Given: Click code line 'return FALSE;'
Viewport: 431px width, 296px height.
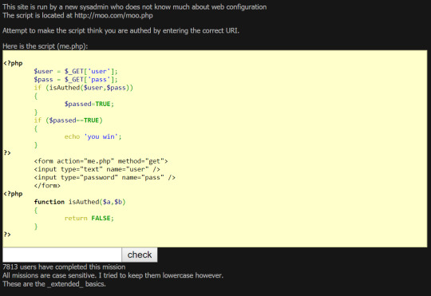Looking at the screenshot, I should click(89, 219).
